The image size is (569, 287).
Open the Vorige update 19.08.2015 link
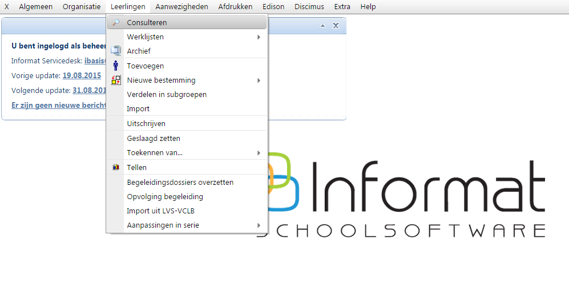point(82,75)
